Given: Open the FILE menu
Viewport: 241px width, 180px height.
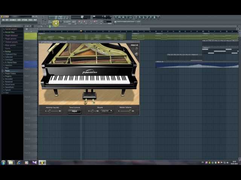Looking at the screenshot, I should click(3, 20).
